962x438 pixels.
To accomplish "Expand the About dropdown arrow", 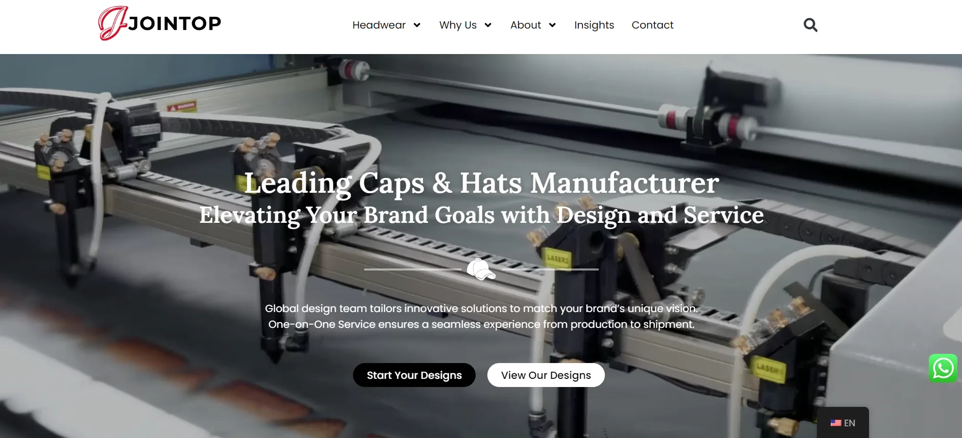I will [x=552, y=25].
